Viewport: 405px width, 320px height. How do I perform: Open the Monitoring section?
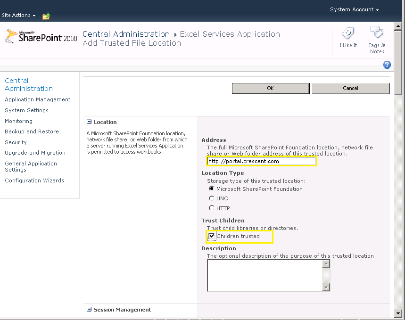pyautogui.click(x=18, y=121)
